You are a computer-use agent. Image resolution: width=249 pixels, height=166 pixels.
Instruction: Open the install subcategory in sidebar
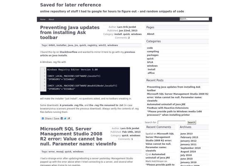(x=151, y=69)
